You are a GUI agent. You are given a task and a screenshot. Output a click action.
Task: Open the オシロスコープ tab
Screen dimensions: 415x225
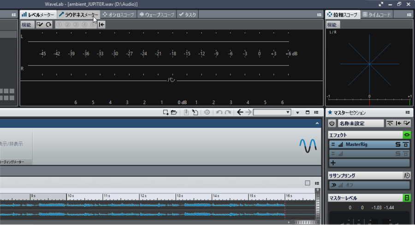tap(119, 15)
